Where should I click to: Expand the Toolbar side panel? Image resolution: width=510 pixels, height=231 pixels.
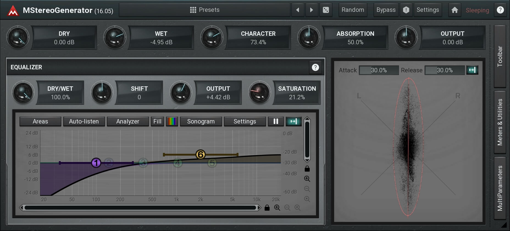(x=500, y=56)
